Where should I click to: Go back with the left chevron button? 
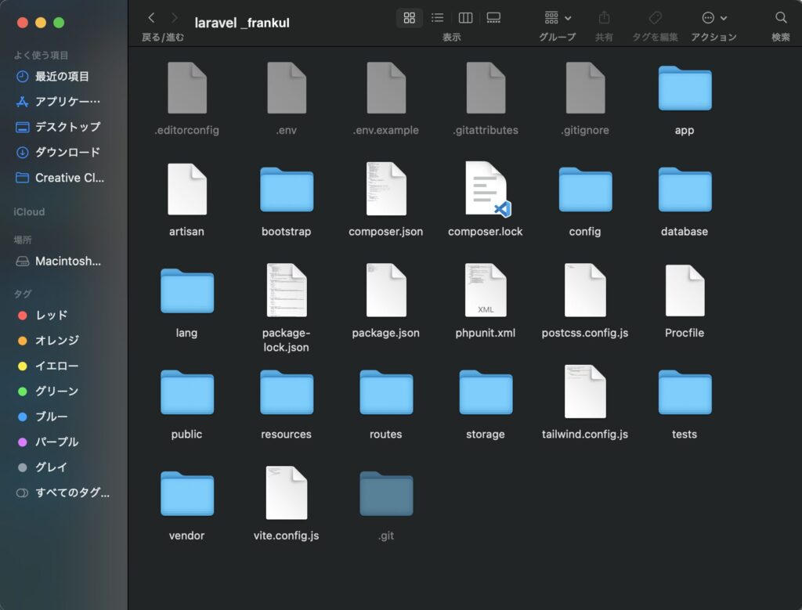coord(151,18)
